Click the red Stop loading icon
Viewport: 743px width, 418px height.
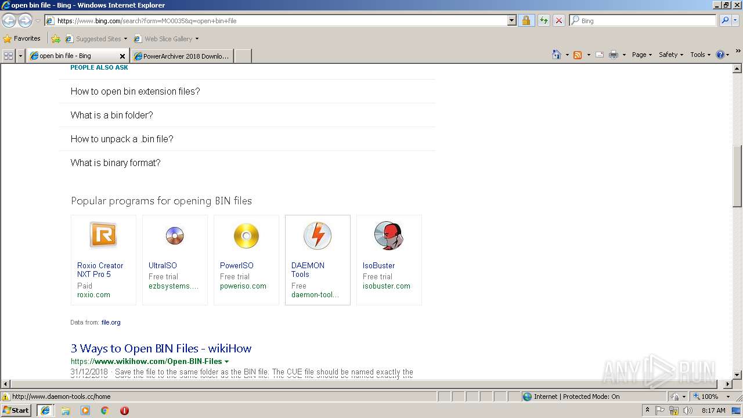click(558, 20)
